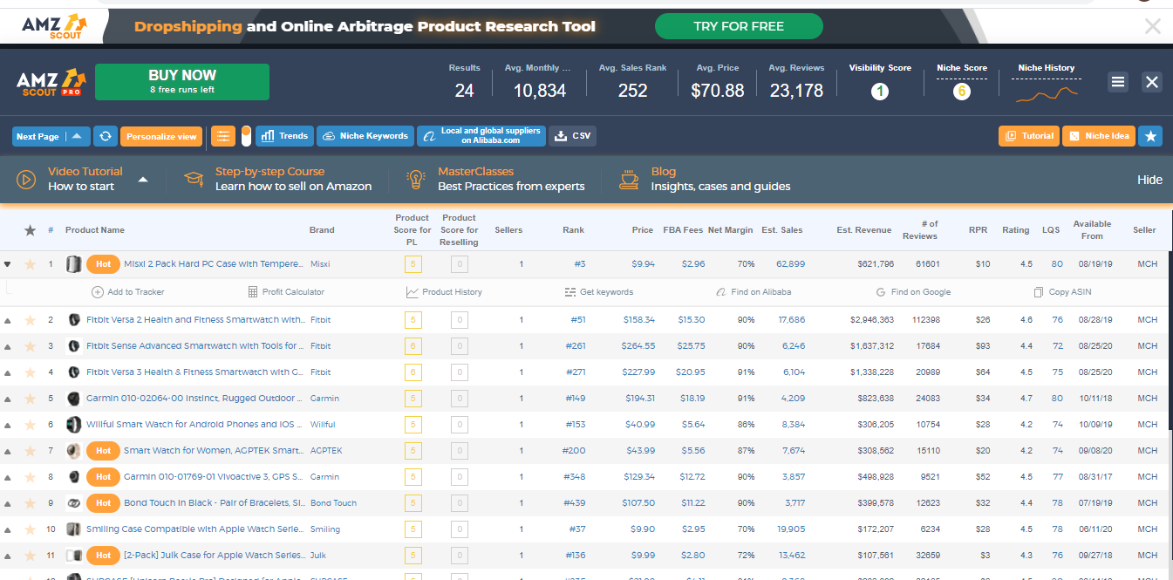Sort by Rank column header
Screen dimensions: 1173x580
(x=574, y=230)
